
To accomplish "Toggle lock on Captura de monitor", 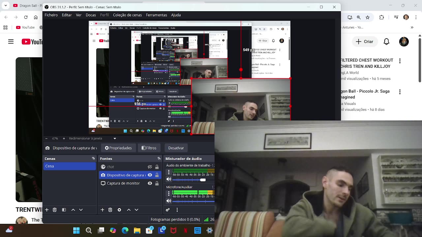I will coord(157,183).
